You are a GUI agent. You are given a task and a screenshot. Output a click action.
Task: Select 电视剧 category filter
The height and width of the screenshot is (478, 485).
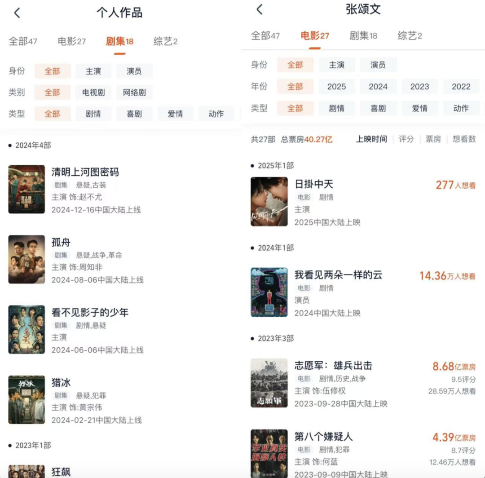93,92
